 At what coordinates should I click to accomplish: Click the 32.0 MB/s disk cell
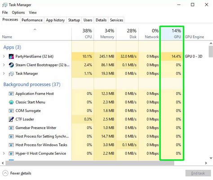pos(127,56)
